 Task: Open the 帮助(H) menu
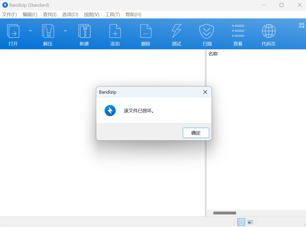pos(133,15)
